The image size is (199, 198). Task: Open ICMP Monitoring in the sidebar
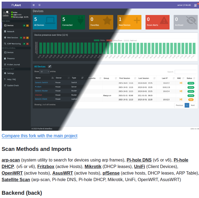pos(14,44)
